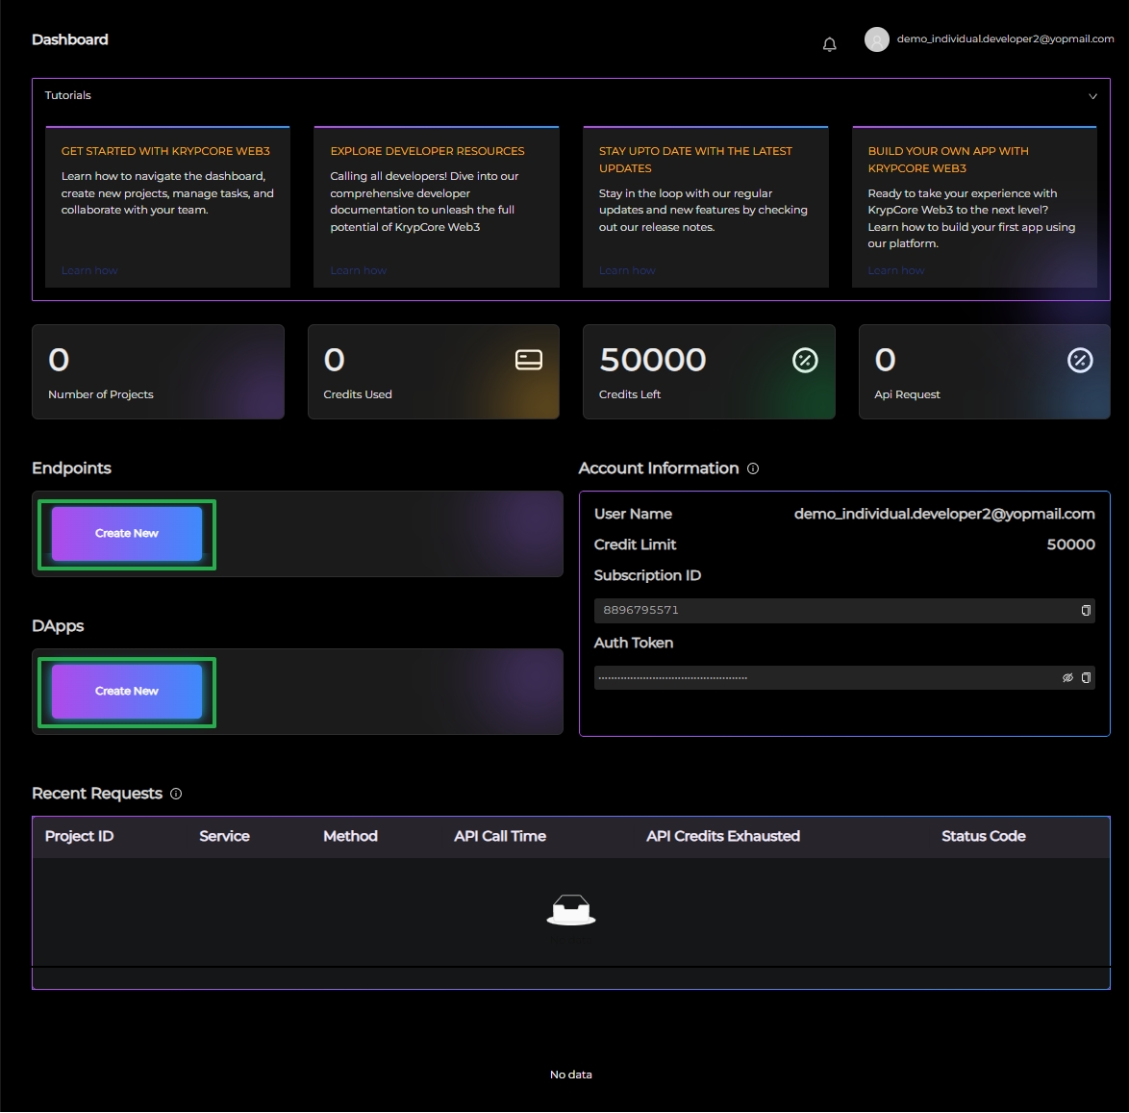This screenshot has width=1129, height=1113.
Task: Click the user profile avatar icon
Action: tap(876, 39)
